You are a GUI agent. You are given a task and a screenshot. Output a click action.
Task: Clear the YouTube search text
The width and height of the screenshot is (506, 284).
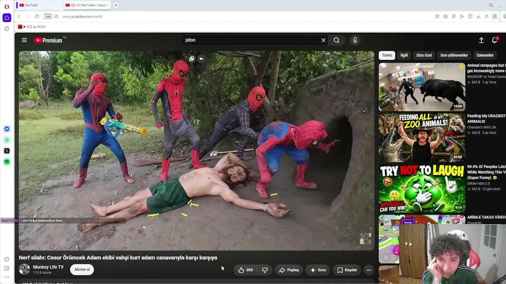click(x=323, y=40)
